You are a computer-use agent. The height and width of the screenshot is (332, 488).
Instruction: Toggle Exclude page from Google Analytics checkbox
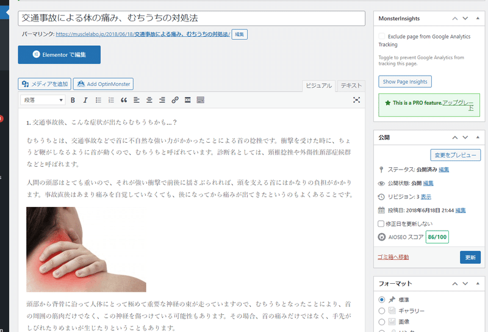pos(382,36)
